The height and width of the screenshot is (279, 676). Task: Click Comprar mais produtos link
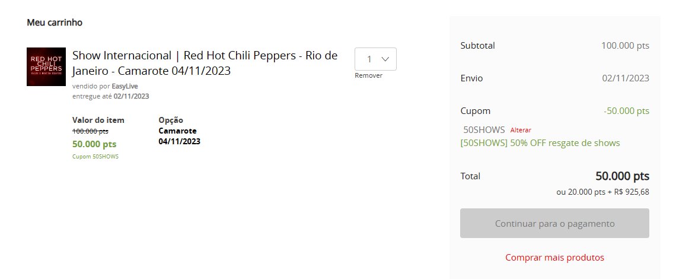coord(555,258)
